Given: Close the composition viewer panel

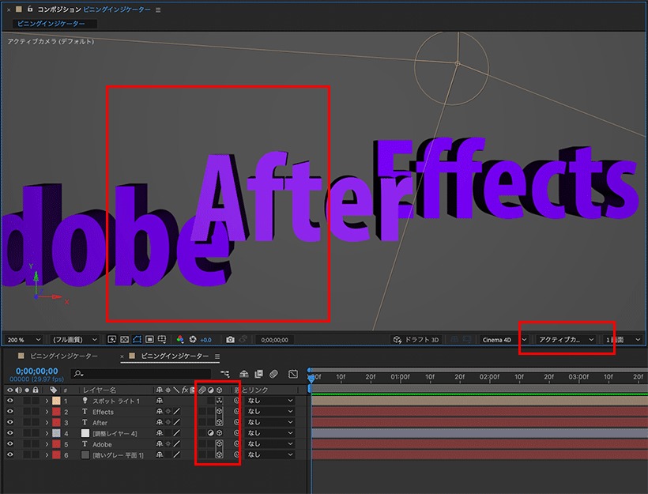Looking at the screenshot, I should [x=8, y=9].
